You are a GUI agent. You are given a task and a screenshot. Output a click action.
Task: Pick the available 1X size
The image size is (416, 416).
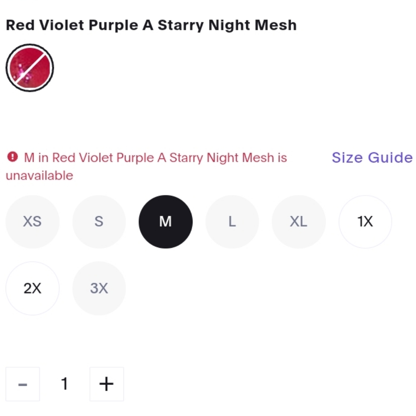point(365,222)
